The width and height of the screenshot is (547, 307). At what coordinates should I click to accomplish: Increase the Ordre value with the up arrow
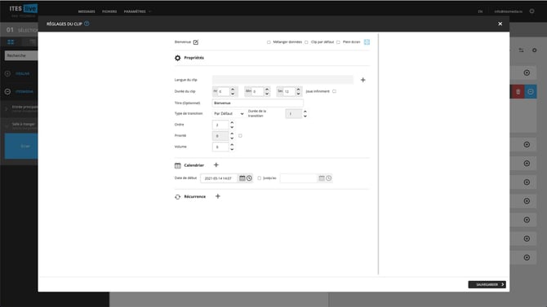pyautogui.click(x=232, y=123)
